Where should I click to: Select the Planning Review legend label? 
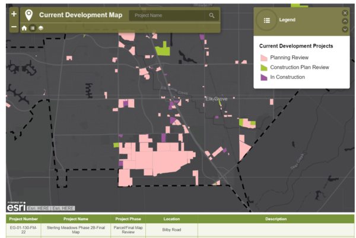coord(290,58)
